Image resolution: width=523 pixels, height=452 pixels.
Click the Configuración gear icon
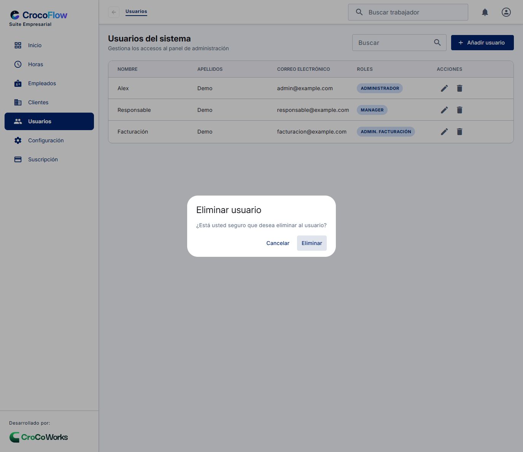[18, 140]
